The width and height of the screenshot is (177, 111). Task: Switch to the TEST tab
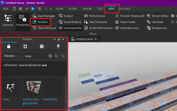pos(100,9)
